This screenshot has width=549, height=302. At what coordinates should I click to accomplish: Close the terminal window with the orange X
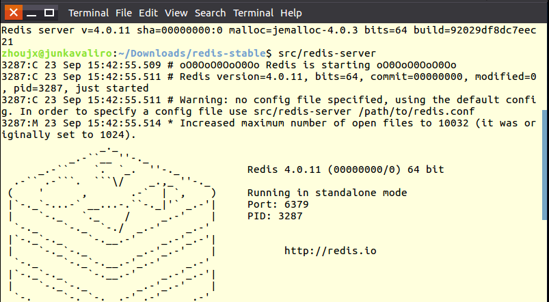14,13
